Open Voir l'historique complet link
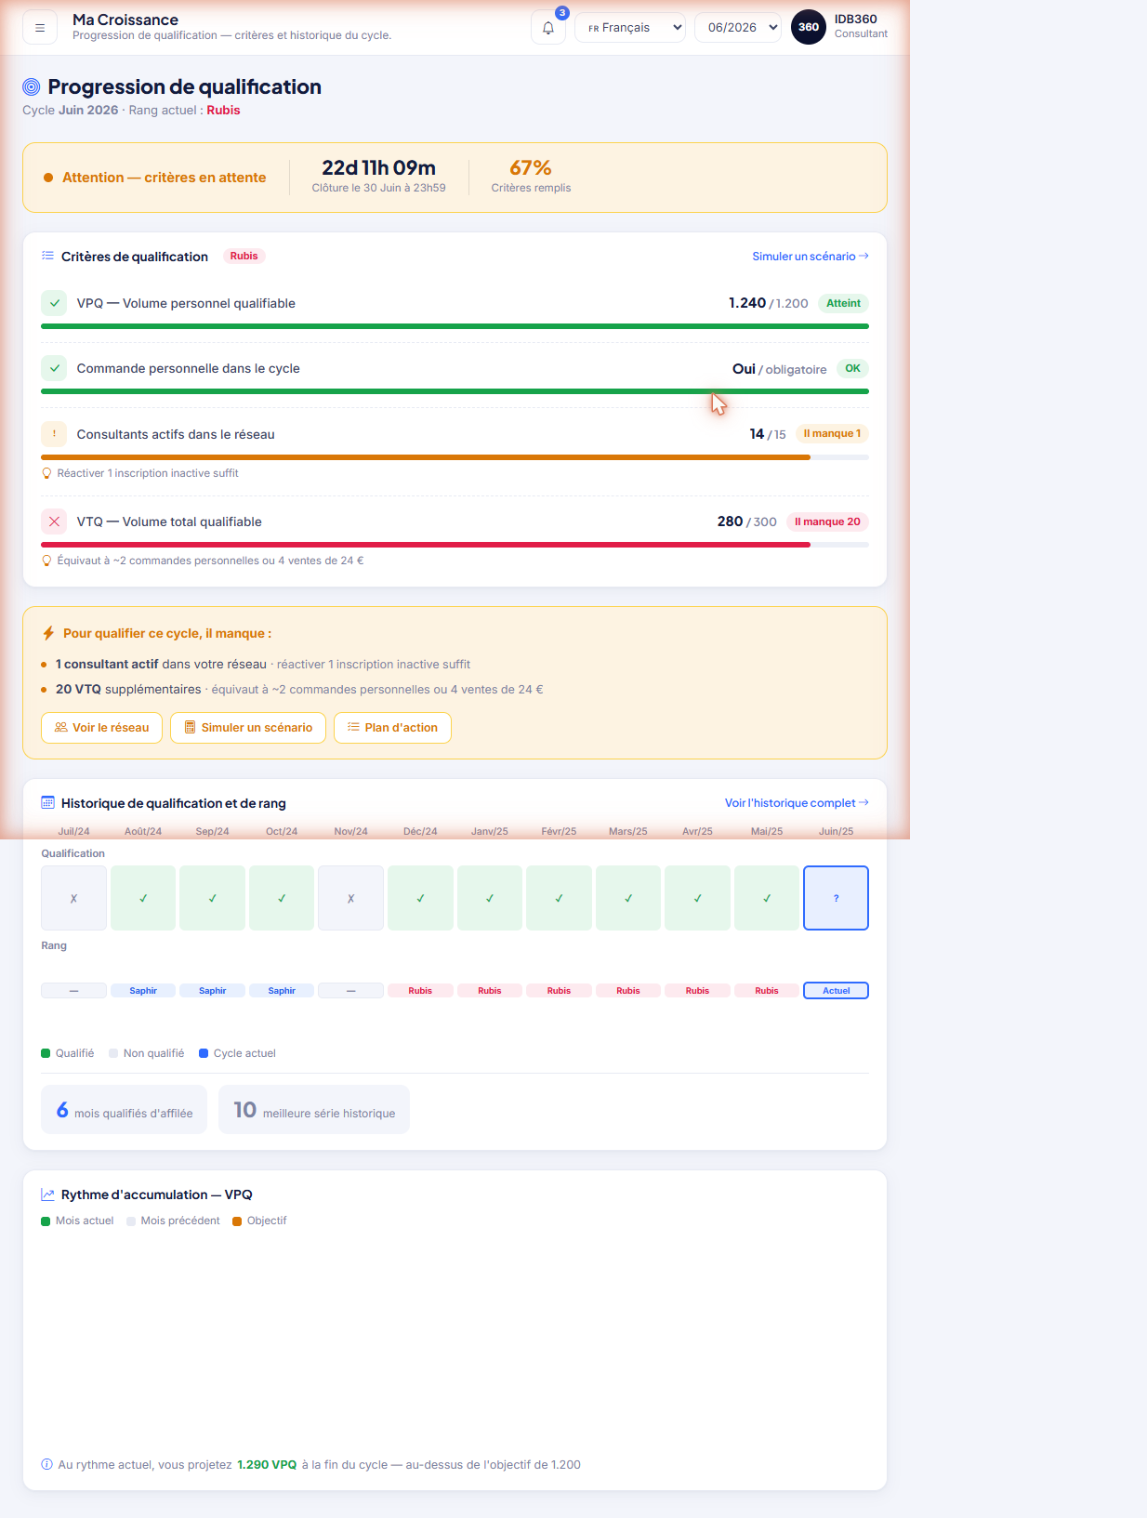The width and height of the screenshot is (1147, 1518). [797, 803]
